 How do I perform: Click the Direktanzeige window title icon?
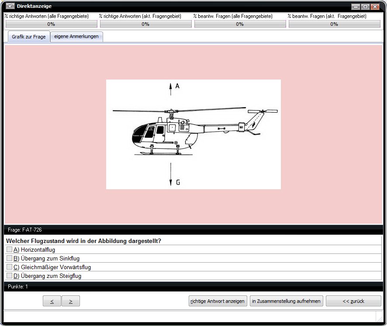(x=10, y=6)
